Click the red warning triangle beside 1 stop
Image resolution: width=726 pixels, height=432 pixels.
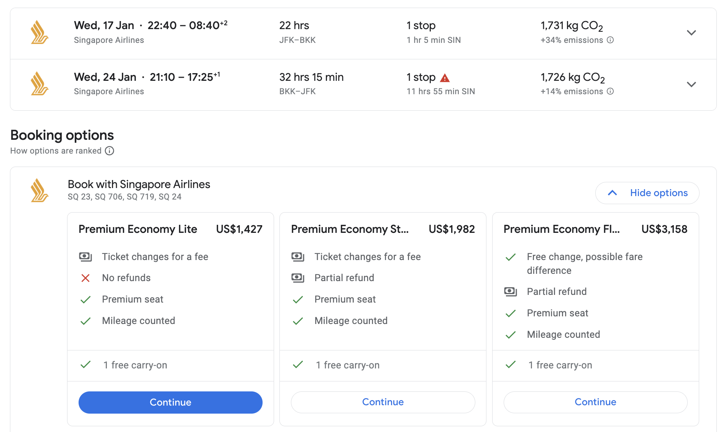445,78
